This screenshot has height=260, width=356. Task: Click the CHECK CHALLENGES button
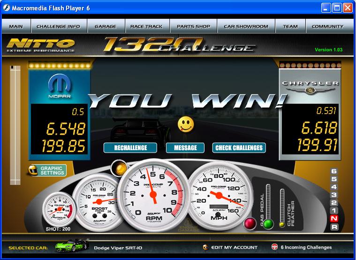pyautogui.click(x=239, y=148)
